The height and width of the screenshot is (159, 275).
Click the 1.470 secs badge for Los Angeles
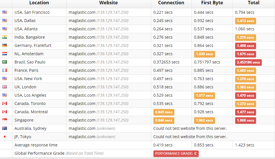245,96
